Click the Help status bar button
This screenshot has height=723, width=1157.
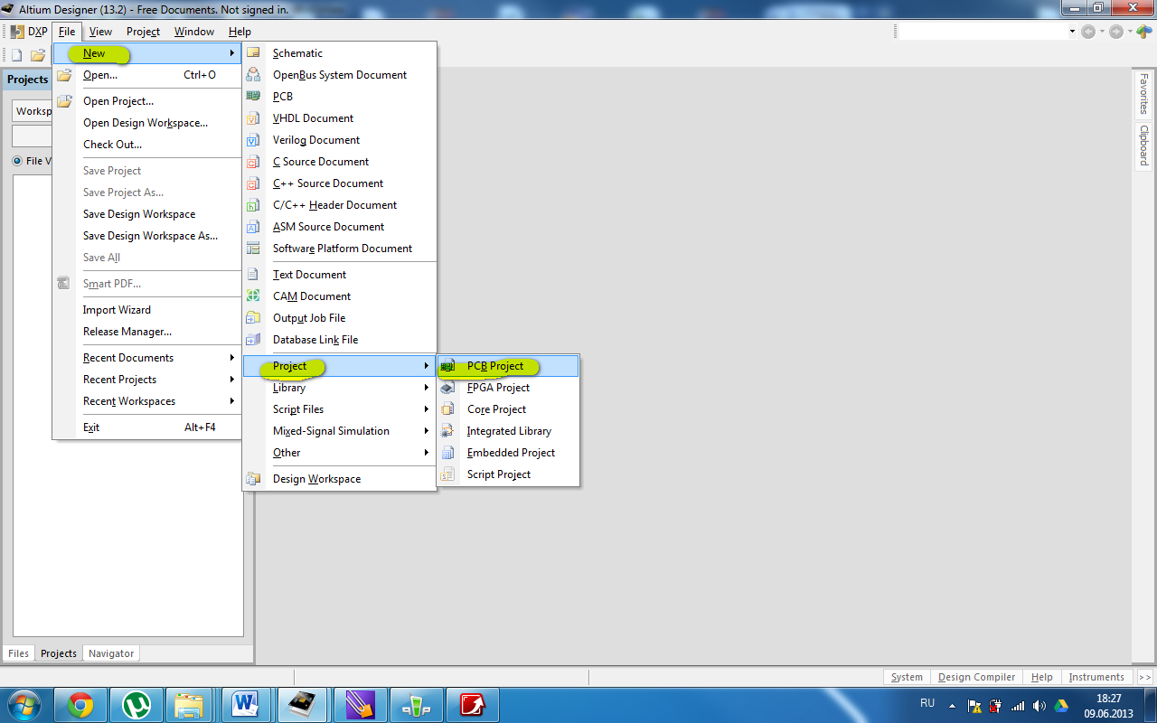(1041, 677)
